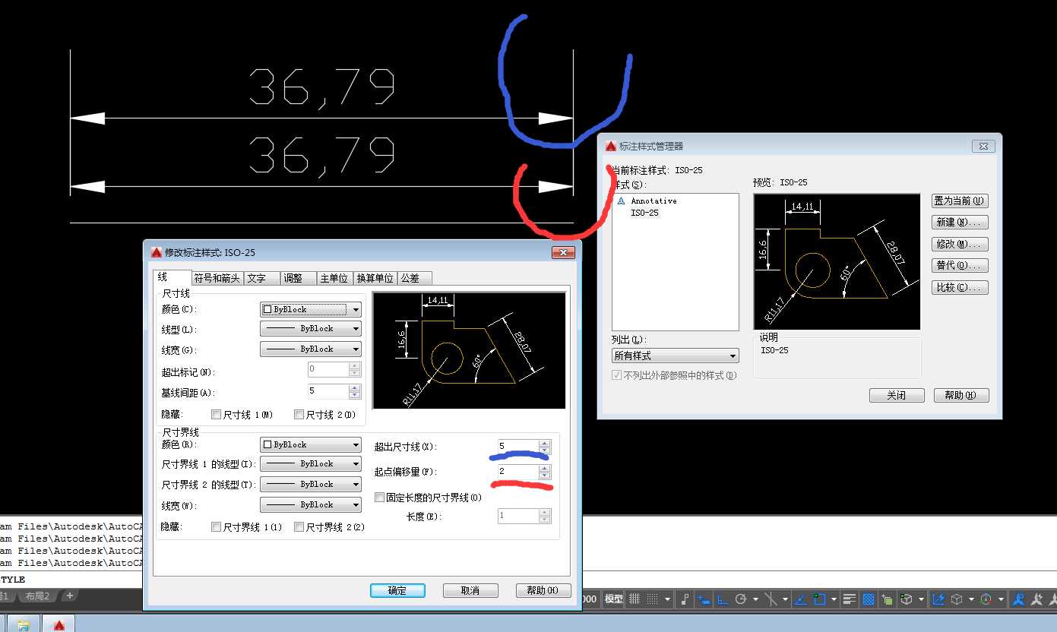The height and width of the screenshot is (632, 1057).
Task: Toggle 不列出外部参照中的样式 checkbox
Action: point(617,375)
